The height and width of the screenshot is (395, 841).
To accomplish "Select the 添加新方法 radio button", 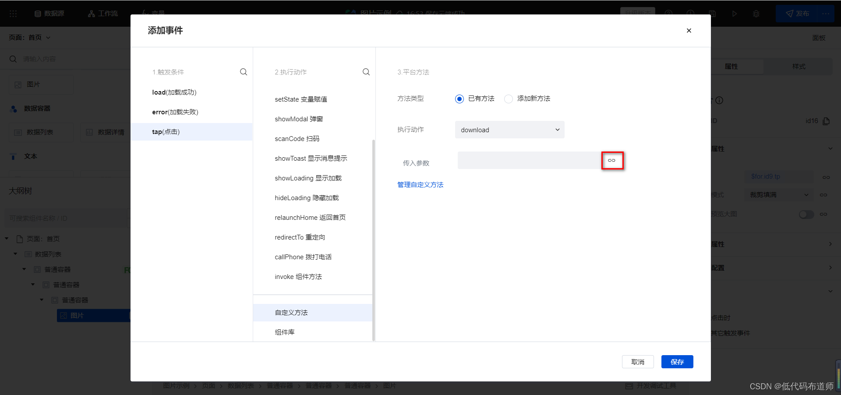I will (x=509, y=99).
